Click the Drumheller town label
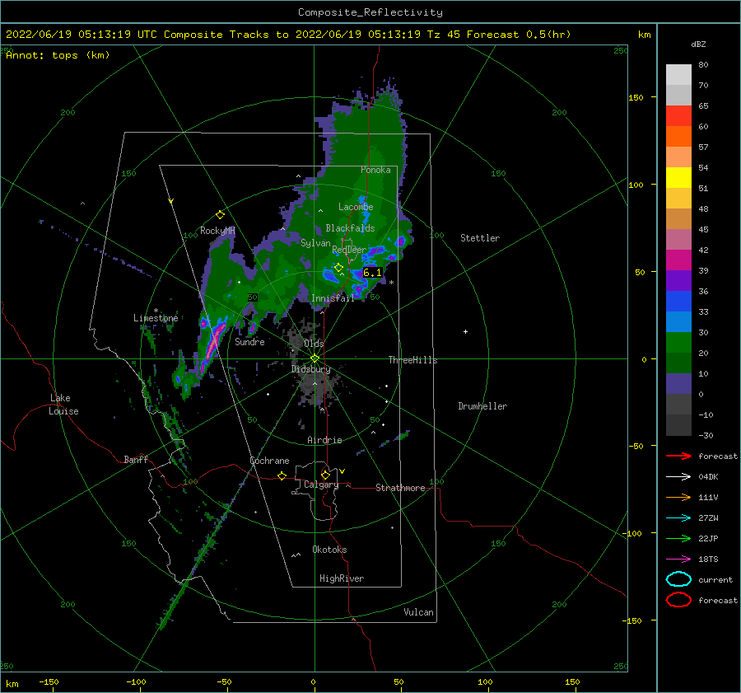741x693 pixels. pyautogui.click(x=482, y=406)
